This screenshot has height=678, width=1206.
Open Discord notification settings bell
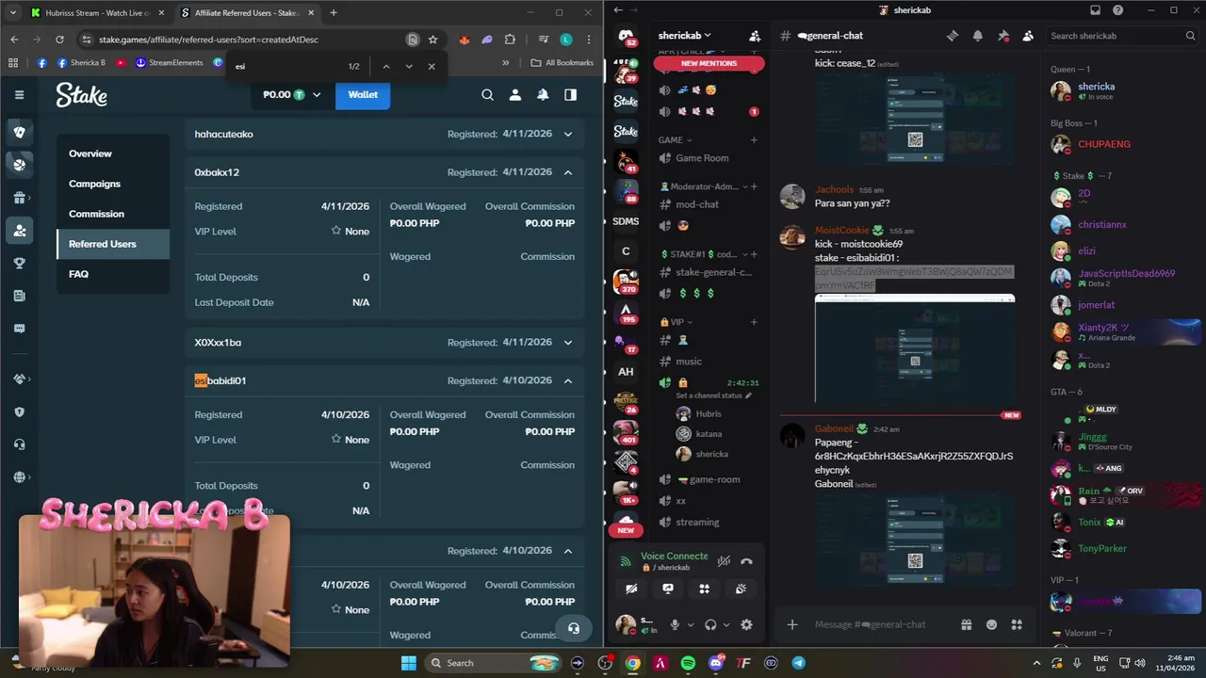(978, 36)
